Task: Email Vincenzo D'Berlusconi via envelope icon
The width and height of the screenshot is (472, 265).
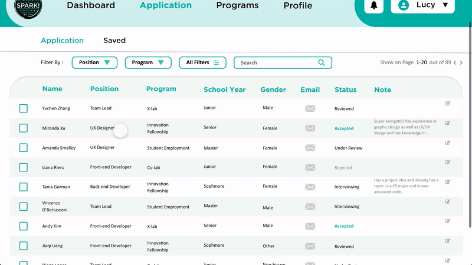Action: coord(310,207)
